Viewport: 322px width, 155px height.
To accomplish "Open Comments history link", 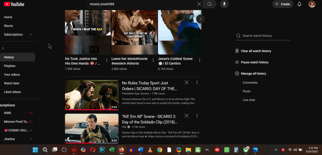I will [x=250, y=82].
